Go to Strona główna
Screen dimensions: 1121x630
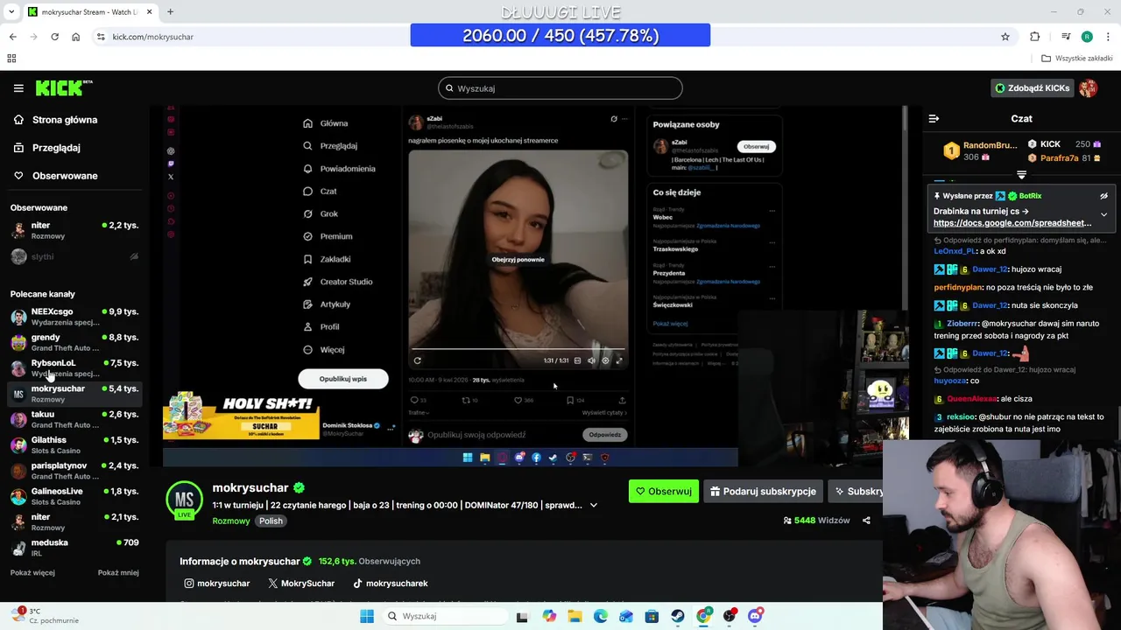point(65,120)
